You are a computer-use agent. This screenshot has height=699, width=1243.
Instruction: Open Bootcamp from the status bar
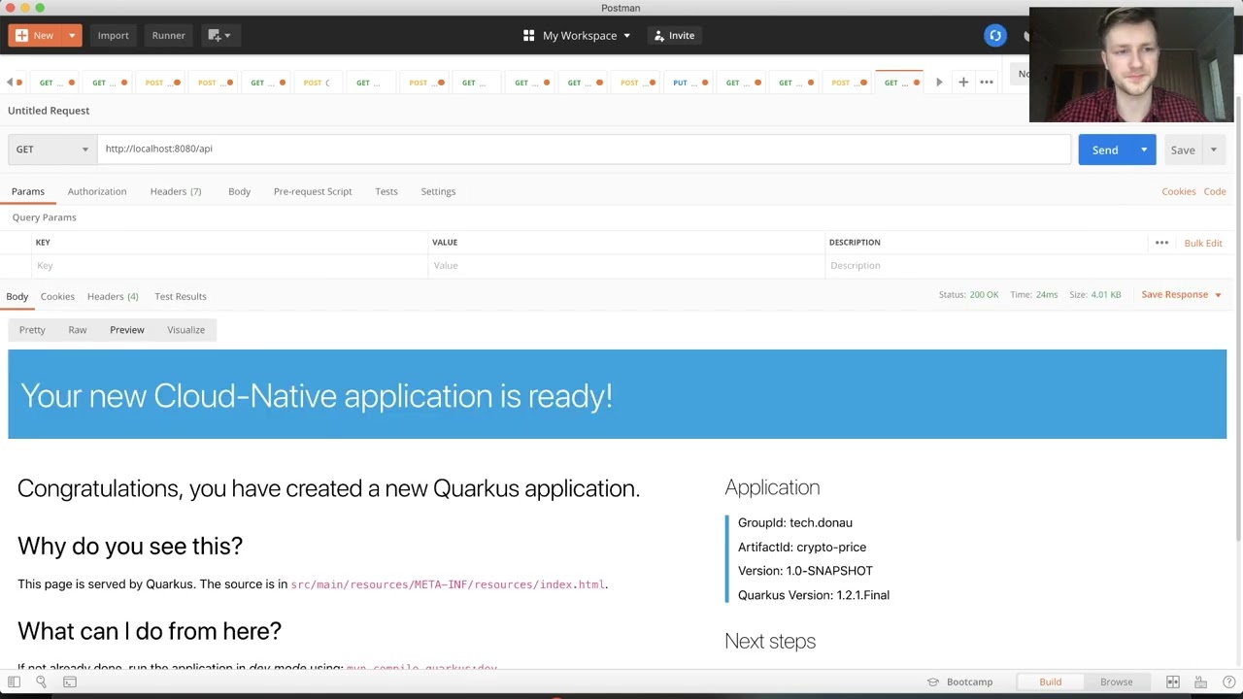click(960, 682)
